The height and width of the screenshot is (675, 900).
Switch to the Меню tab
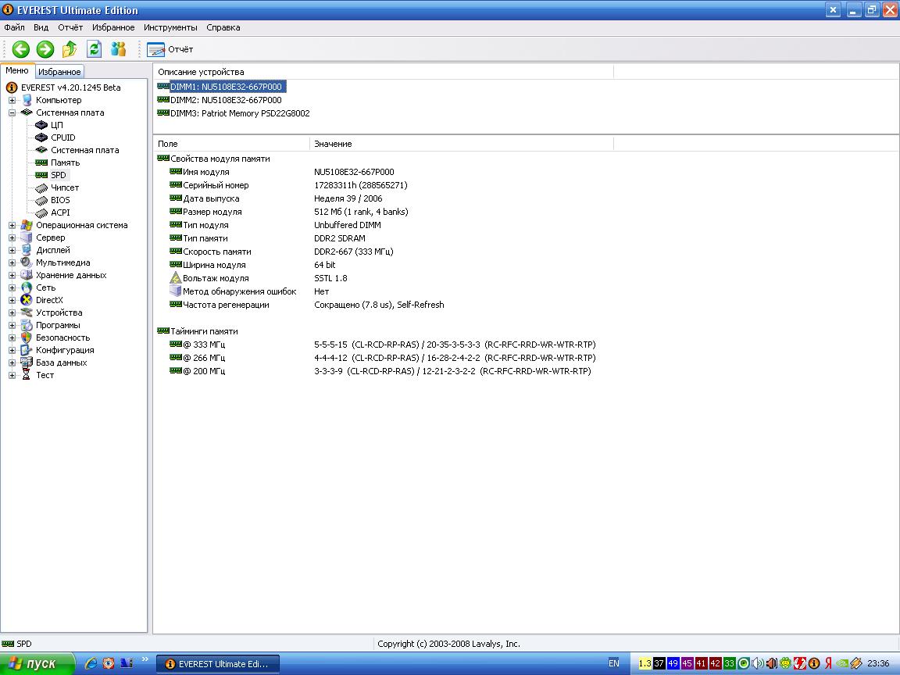(x=17, y=70)
